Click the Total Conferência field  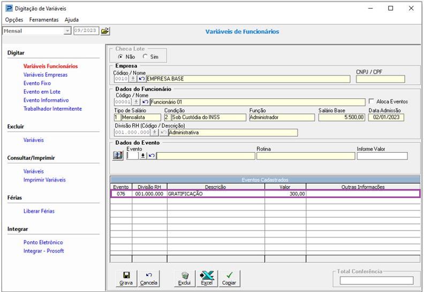click(x=376, y=280)
